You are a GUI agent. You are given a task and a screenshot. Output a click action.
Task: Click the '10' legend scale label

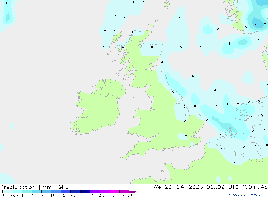[x=53, y=195]
